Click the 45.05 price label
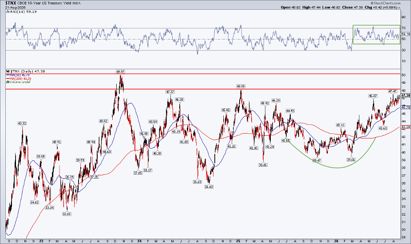This screenshot has height=244, width=411. coord(225,110)
